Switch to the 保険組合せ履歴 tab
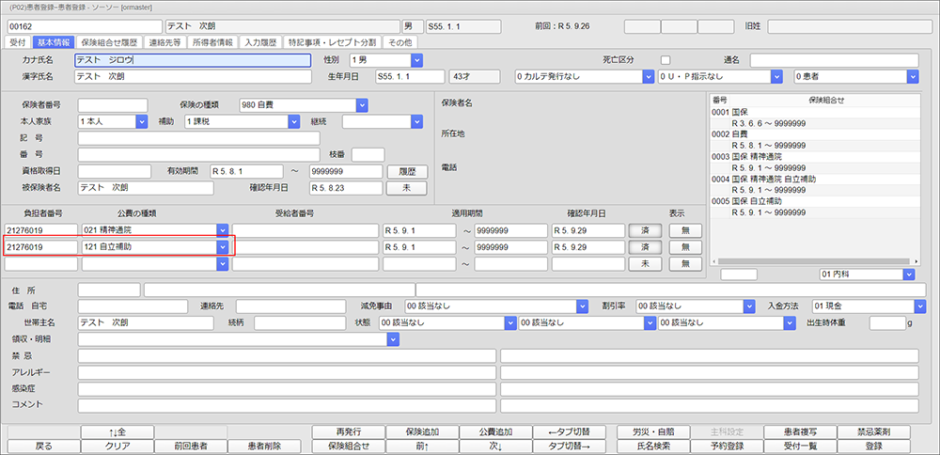The image size is (940, 455). (x=109, y=42)
